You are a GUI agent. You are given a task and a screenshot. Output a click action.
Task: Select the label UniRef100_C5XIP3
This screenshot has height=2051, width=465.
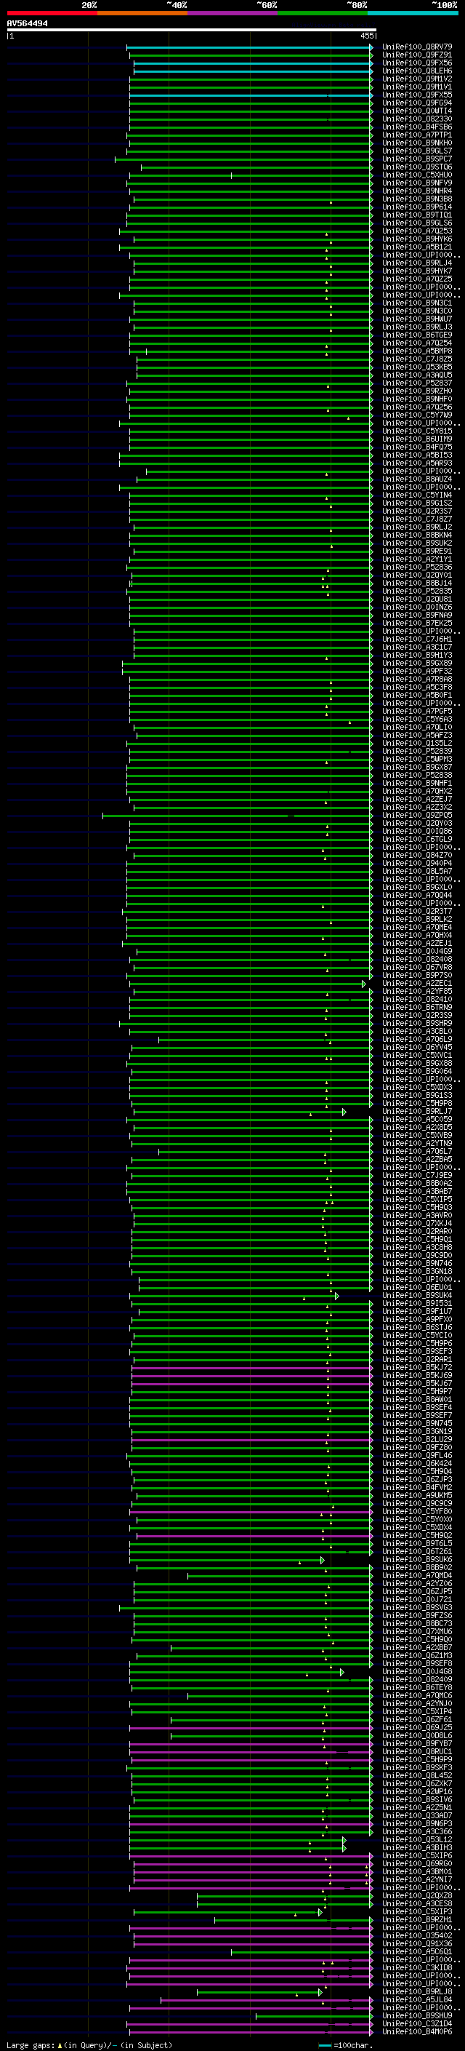point(416,1911)
